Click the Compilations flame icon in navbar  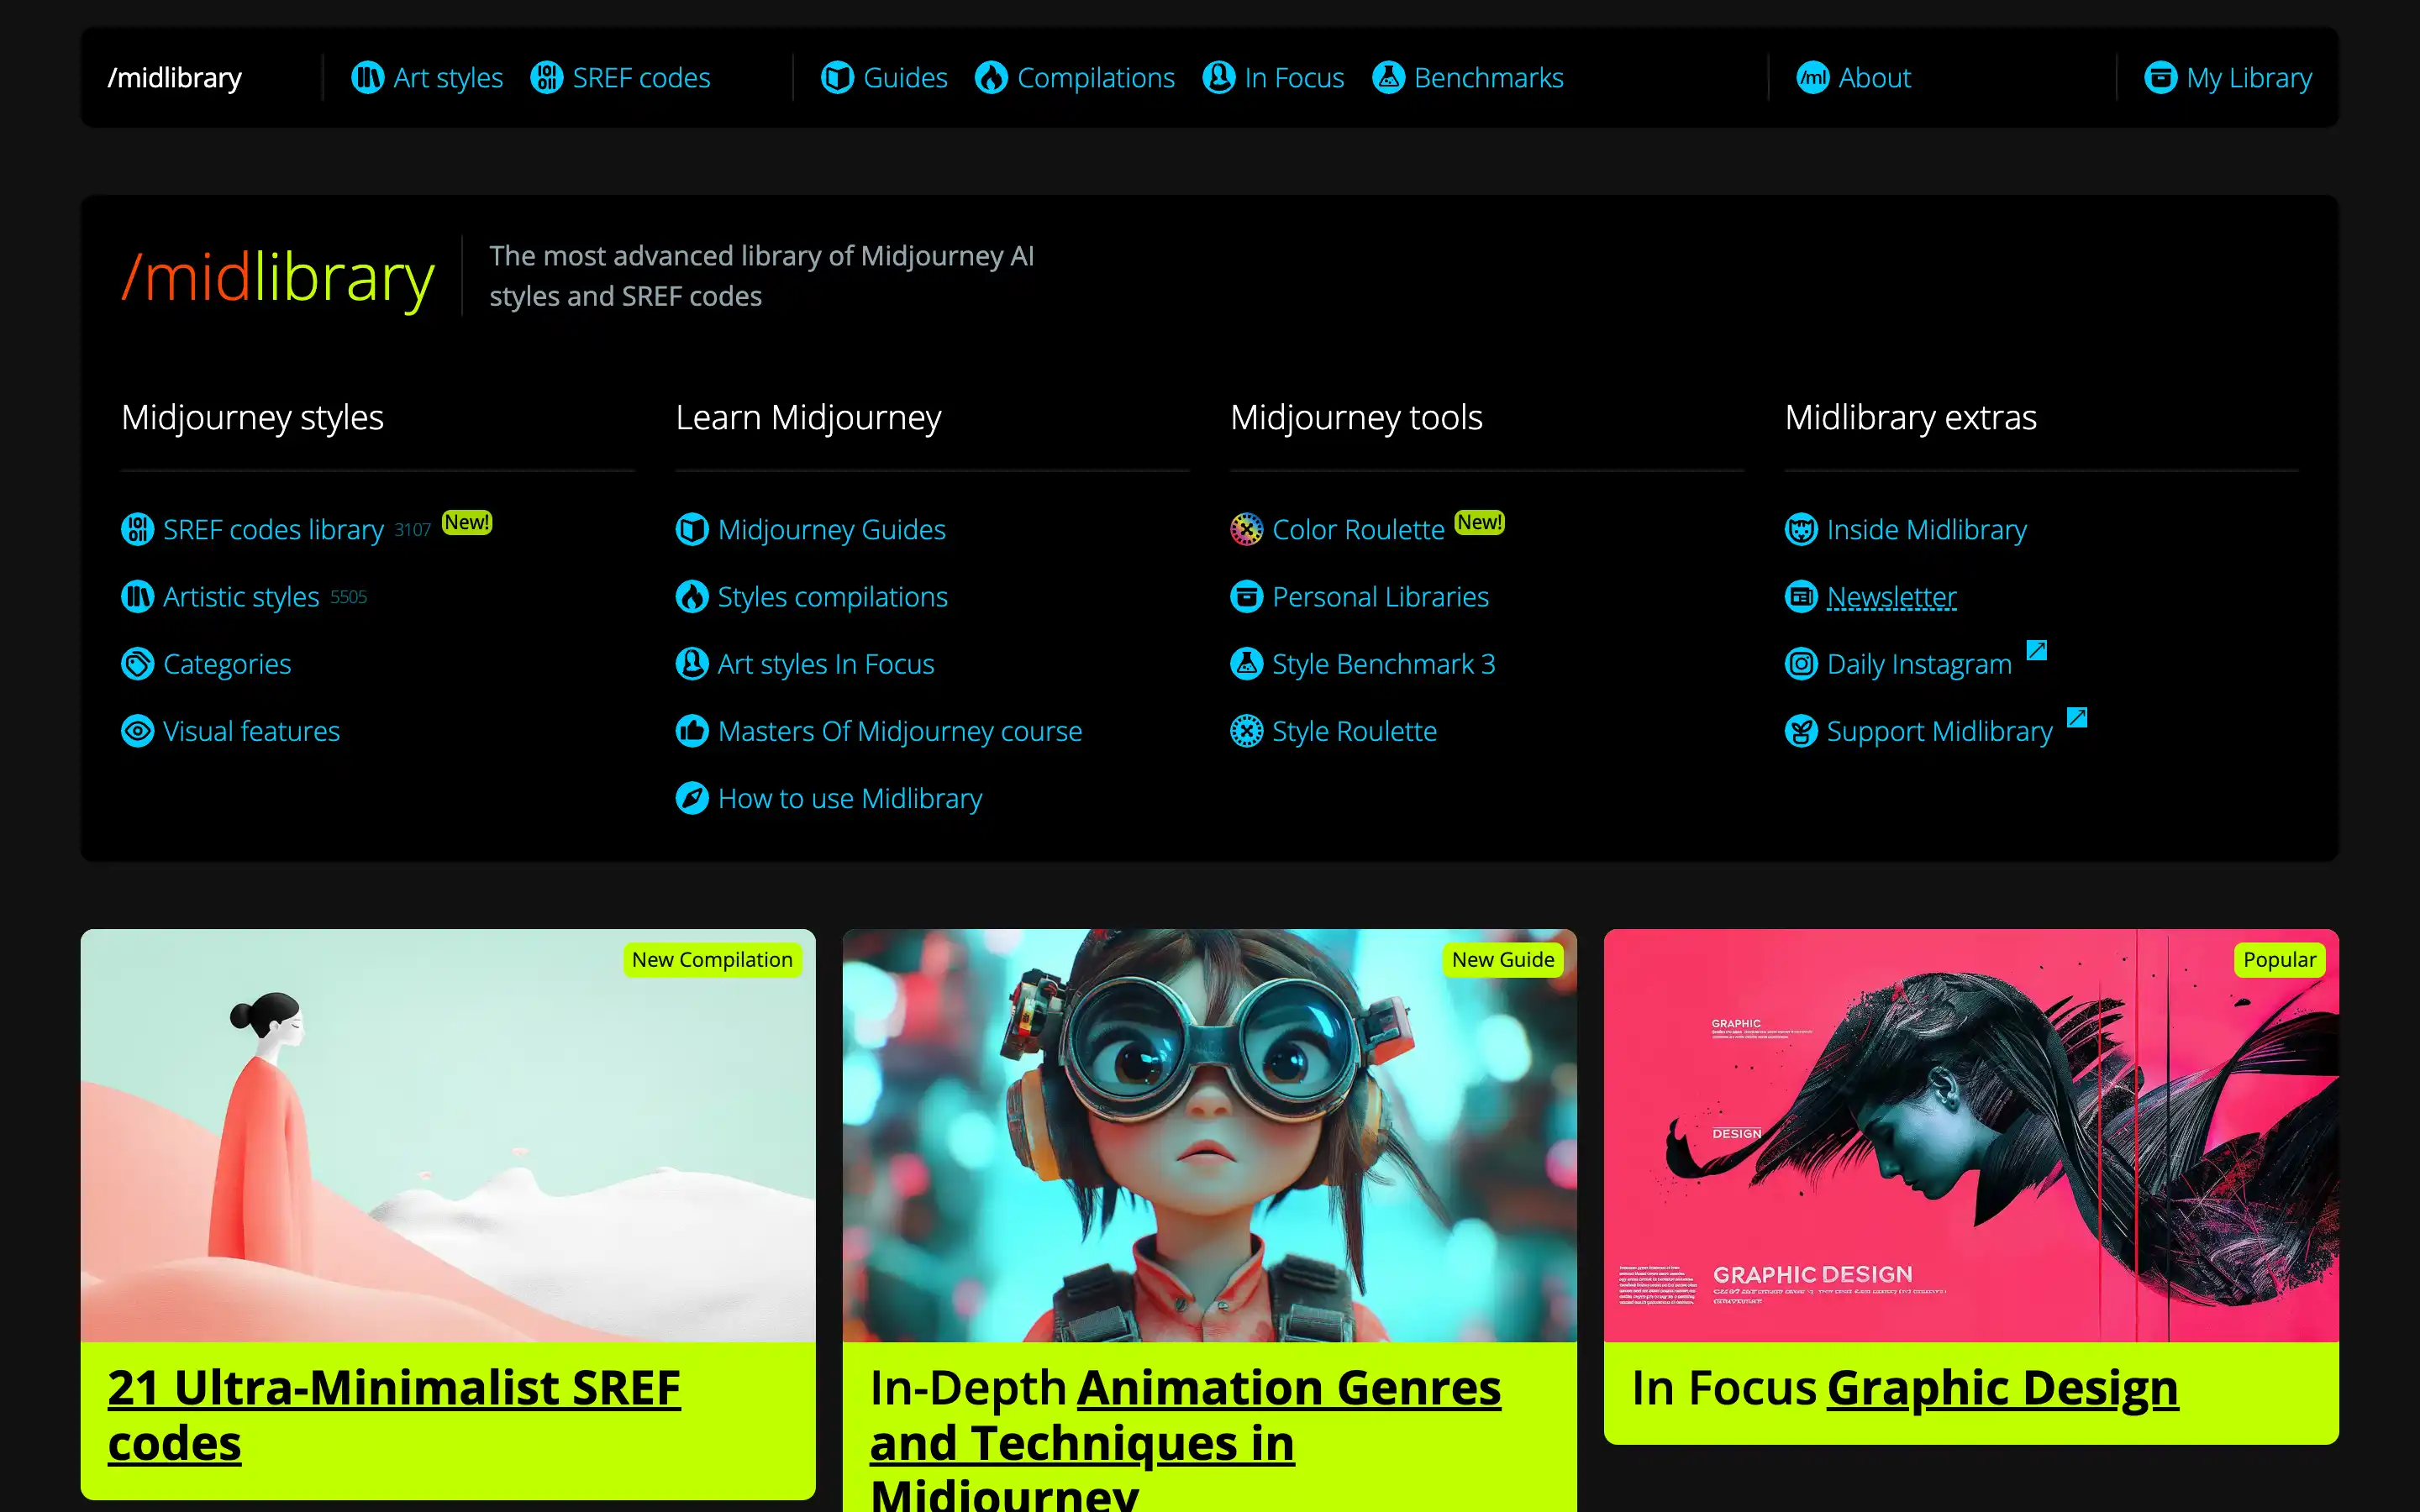(x=991, y=77)
